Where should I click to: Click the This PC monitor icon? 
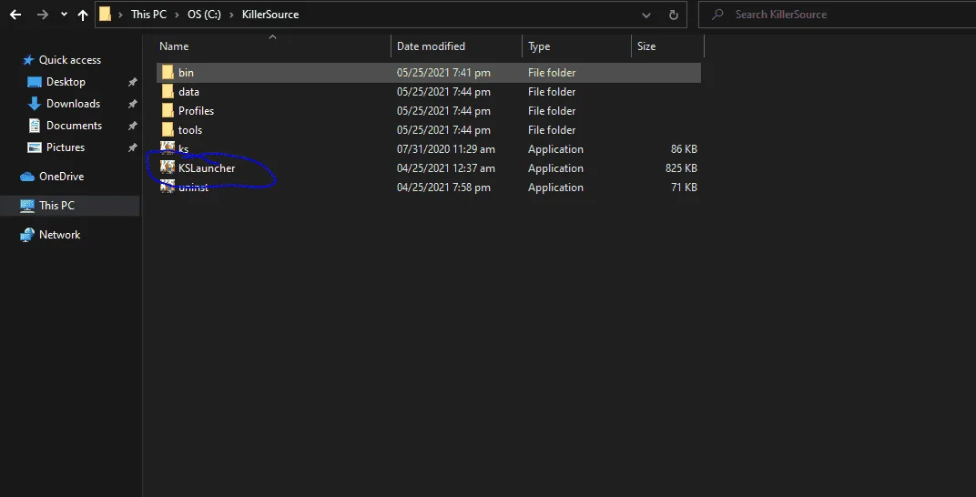point(27,206)
